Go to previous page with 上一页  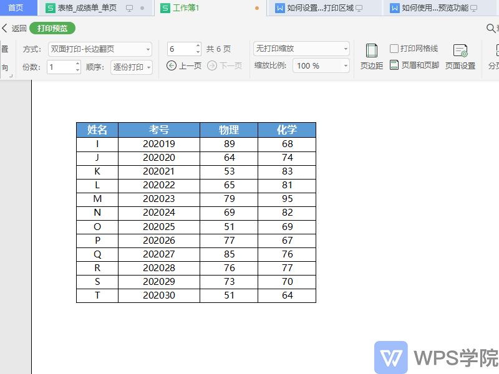[x=184, y=66]
